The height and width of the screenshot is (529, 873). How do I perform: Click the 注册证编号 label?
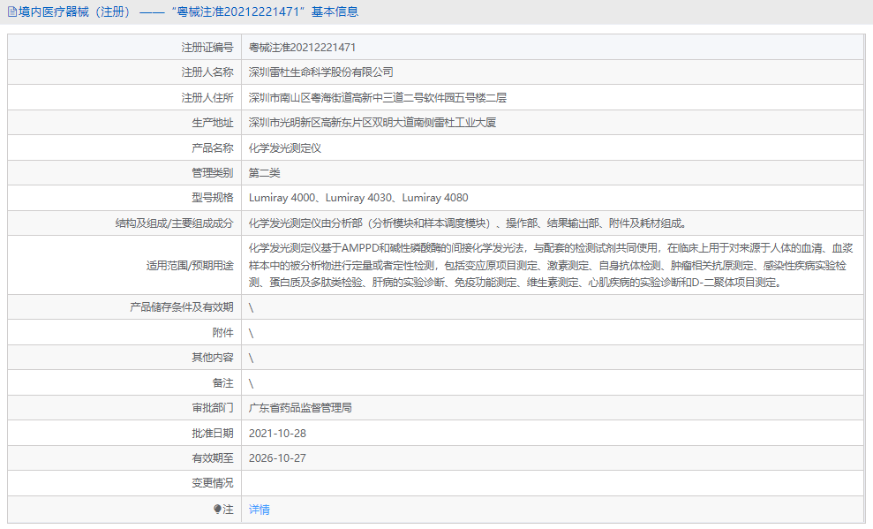point(207,48)
